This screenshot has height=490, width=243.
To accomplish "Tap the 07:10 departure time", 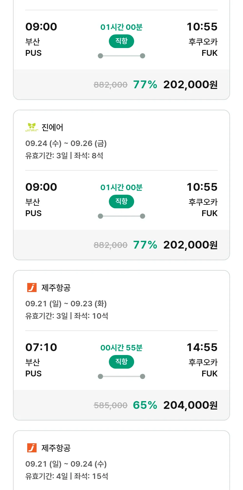I will 41,347.
